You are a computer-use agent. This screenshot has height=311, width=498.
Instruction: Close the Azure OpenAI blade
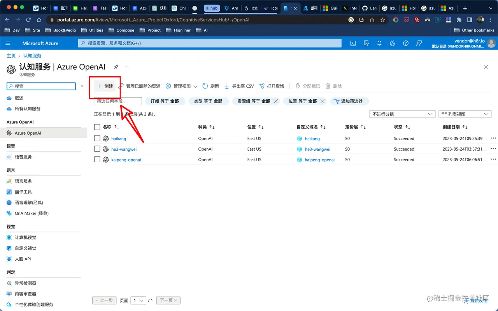(486, 67)
